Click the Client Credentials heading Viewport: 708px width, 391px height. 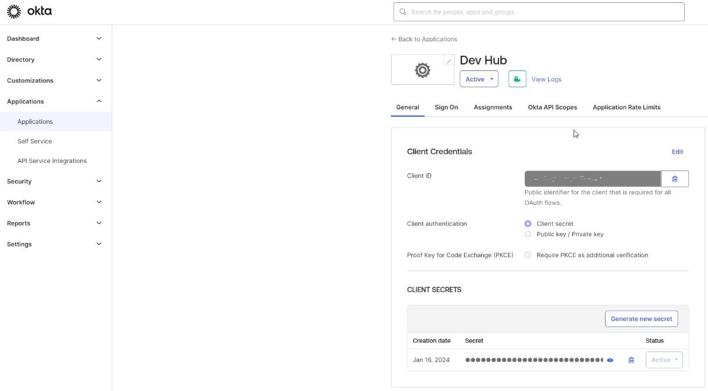pyautogui.click(x=439, y=151)
